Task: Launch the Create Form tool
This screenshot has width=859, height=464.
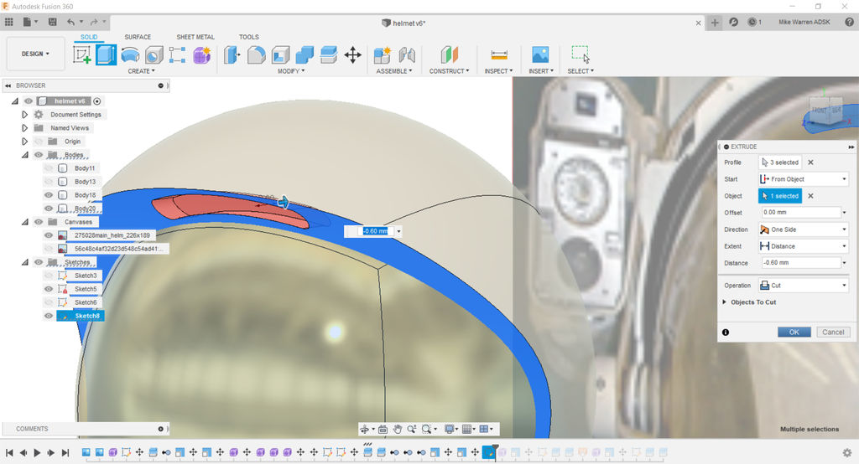Action: tap(201, 54)
